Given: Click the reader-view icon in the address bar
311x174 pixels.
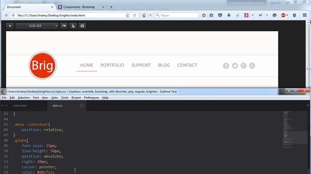Looking at the screenshot, I should [127, 15].
